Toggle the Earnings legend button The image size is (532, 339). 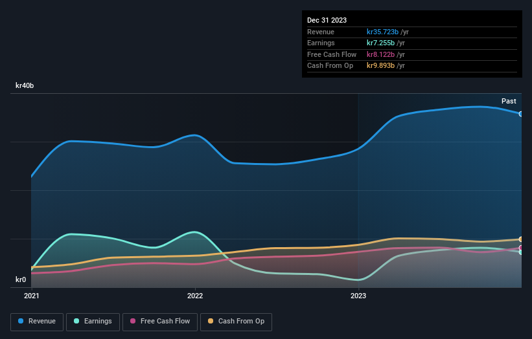pos(93,322)
